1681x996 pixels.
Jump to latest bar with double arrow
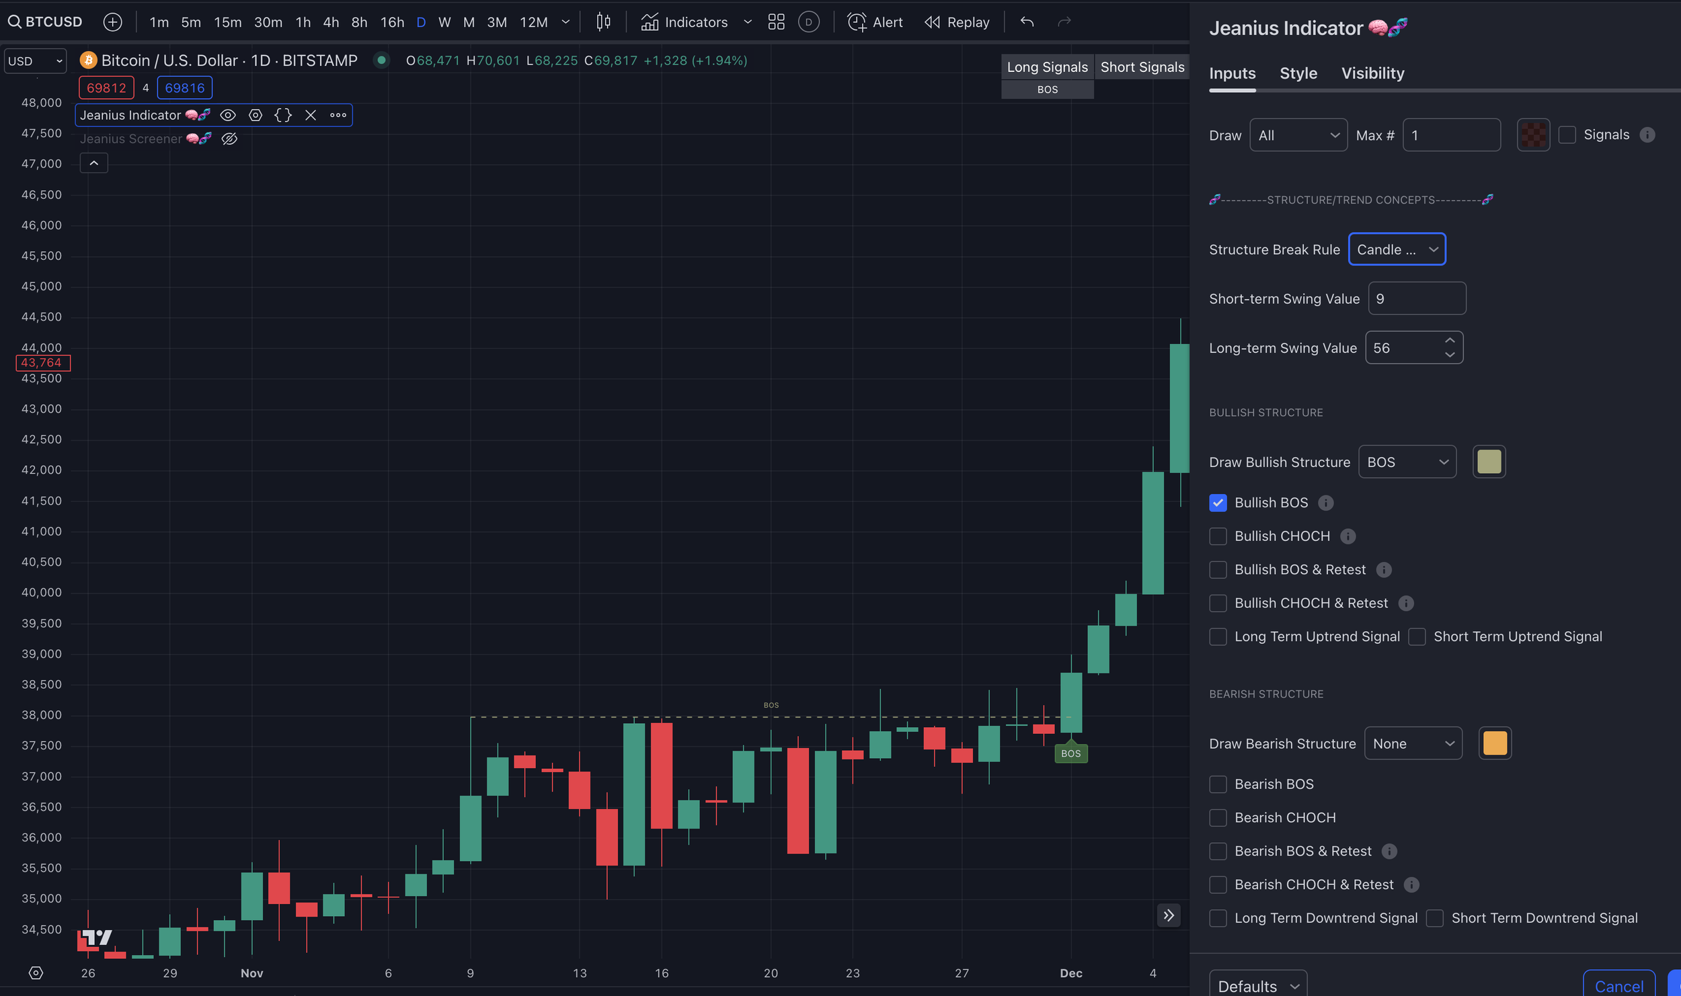click(1169, 915)
